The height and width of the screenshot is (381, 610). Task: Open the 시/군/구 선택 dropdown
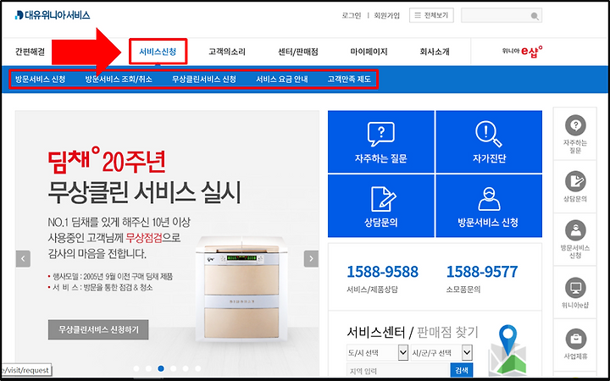[441, 353]
